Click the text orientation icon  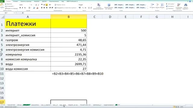tap(50, 5)
